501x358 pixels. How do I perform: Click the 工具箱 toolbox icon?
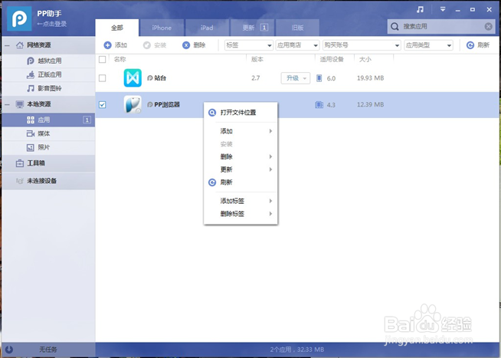click(x=20, y=163)
